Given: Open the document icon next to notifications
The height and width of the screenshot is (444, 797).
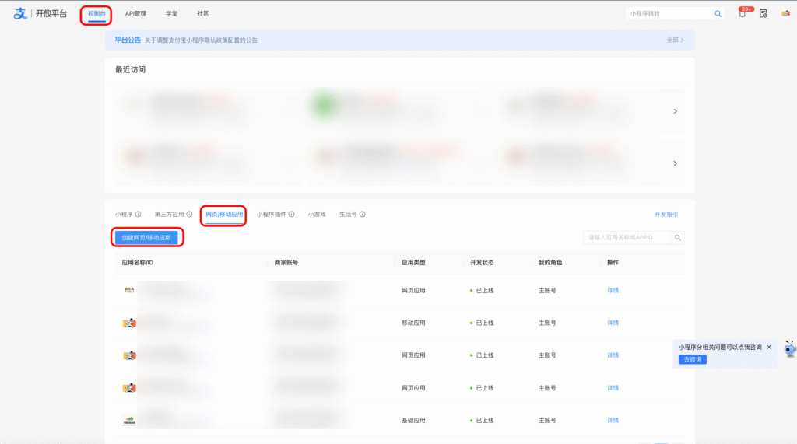Looking at the screenshot, I should click(x=763, y=14).
